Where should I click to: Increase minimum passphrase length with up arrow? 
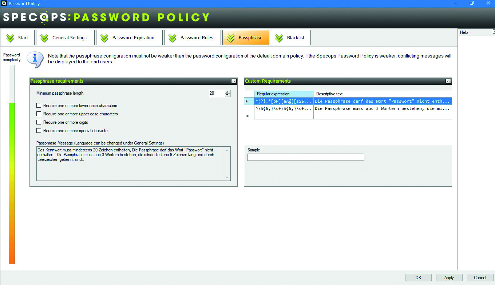point(227,92)
